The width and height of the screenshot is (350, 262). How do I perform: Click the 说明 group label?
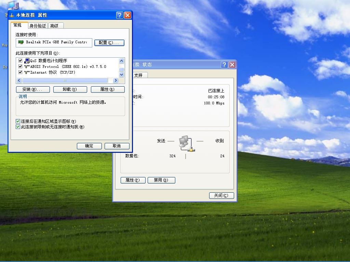pyautogui.click(x=23, y=96)
